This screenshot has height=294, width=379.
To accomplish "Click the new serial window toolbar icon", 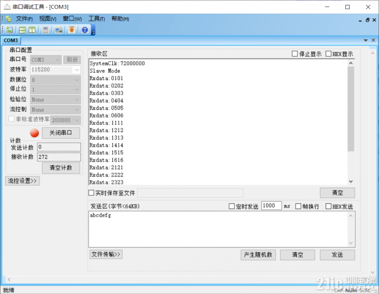I will tap(9, 30).
